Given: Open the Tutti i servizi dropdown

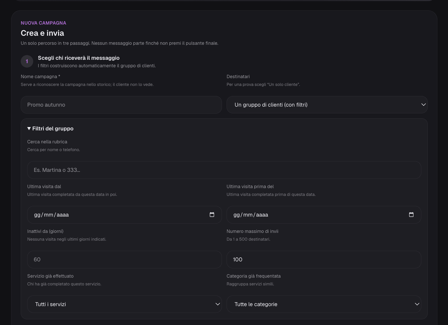Looking at the screenshot, I should (x=124, y=304).
